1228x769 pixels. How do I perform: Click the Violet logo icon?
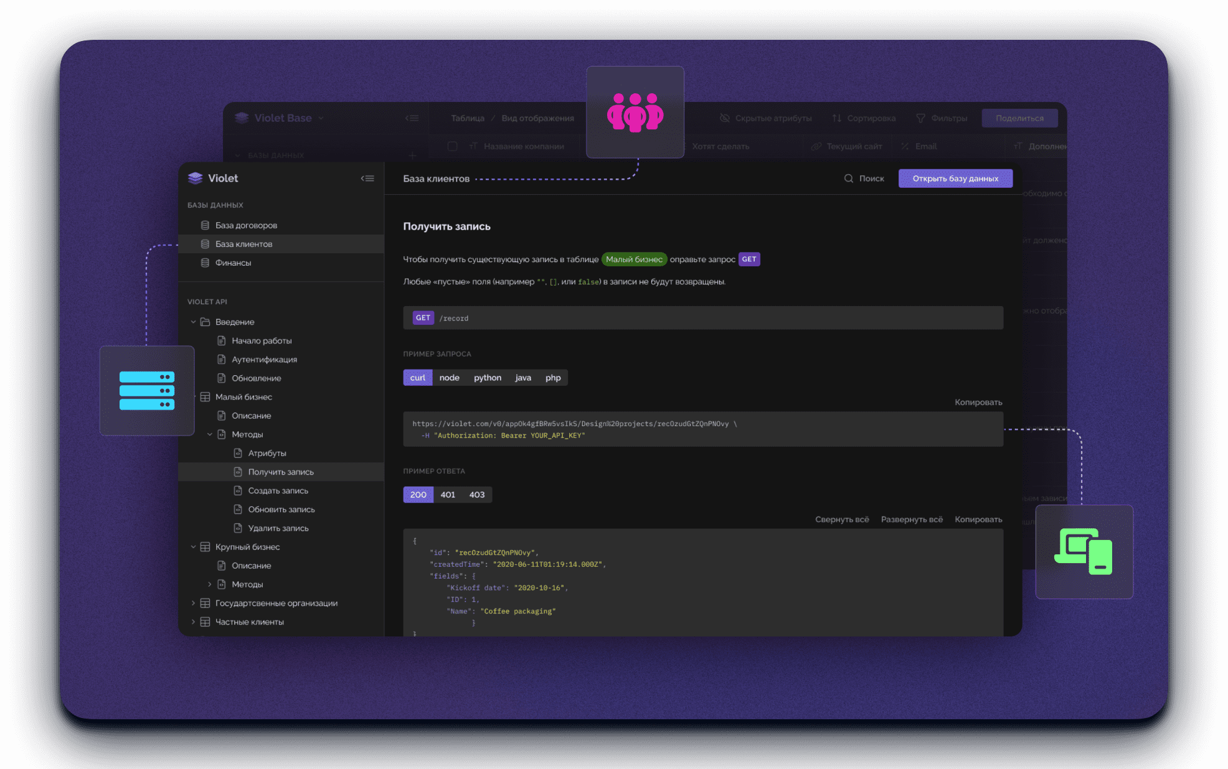196,179
